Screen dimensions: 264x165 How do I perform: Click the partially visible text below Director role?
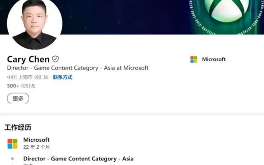coord(28,164)
